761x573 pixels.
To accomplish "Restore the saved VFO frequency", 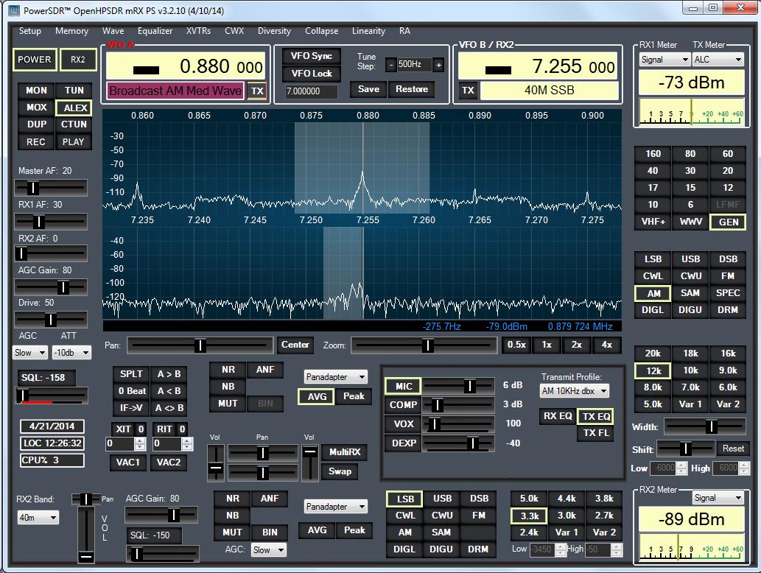I will click(412, 89).
